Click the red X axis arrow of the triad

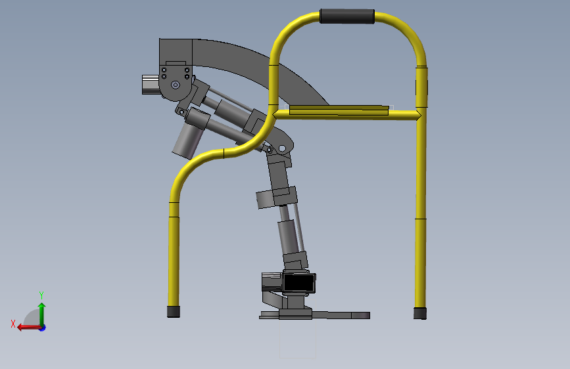tap(28, 328)
